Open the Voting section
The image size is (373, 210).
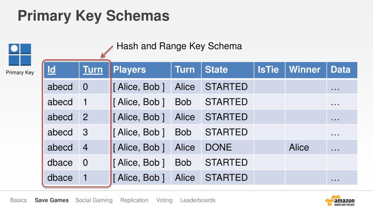click(164, 200)
